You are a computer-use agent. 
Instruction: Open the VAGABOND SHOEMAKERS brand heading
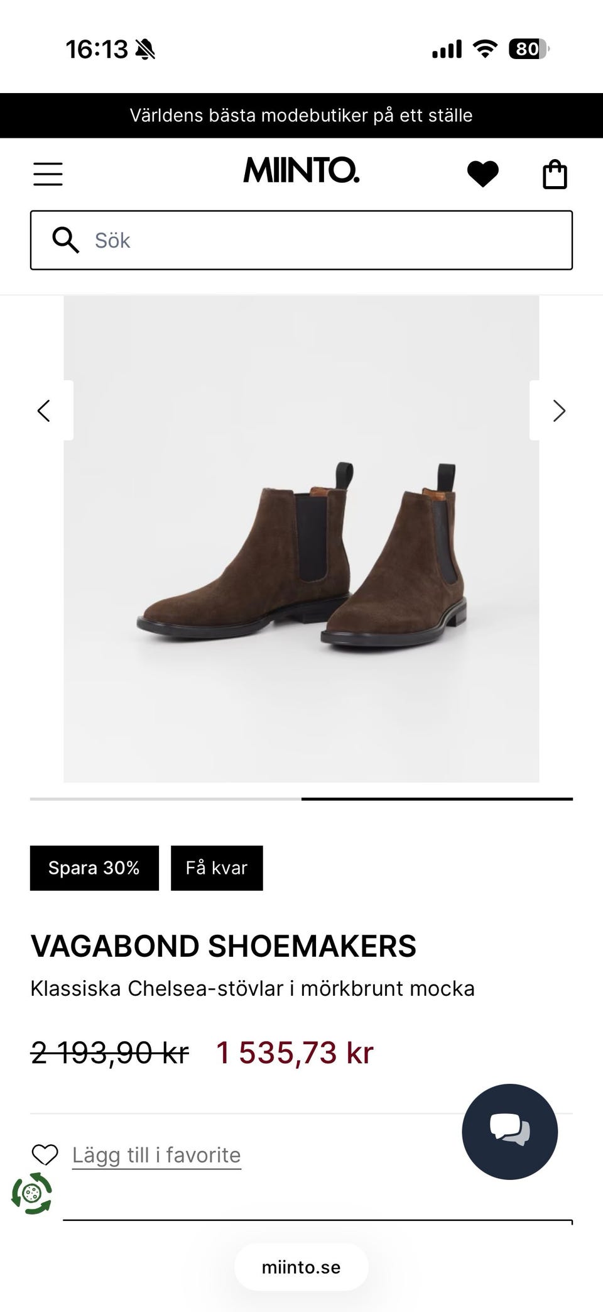coord(224,946)
